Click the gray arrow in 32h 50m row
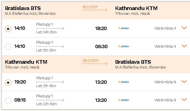Viewport: 190px width, 111px height. [50, 100]
